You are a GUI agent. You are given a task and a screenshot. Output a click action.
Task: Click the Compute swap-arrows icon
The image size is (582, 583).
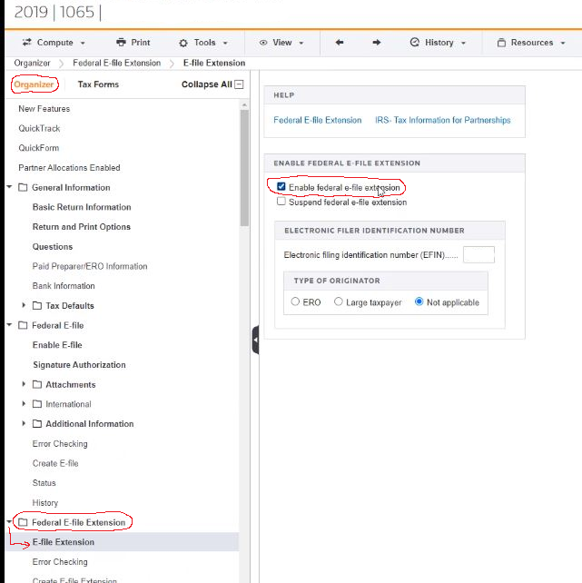click(x=26, y=43)
